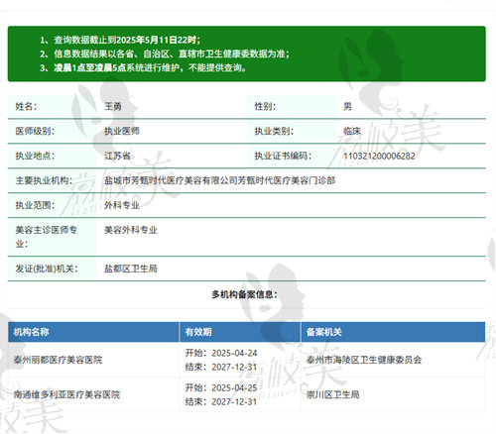Click the 多机构备案信息 heading
This screenshot has height=434, width=496.
point(244,294)
